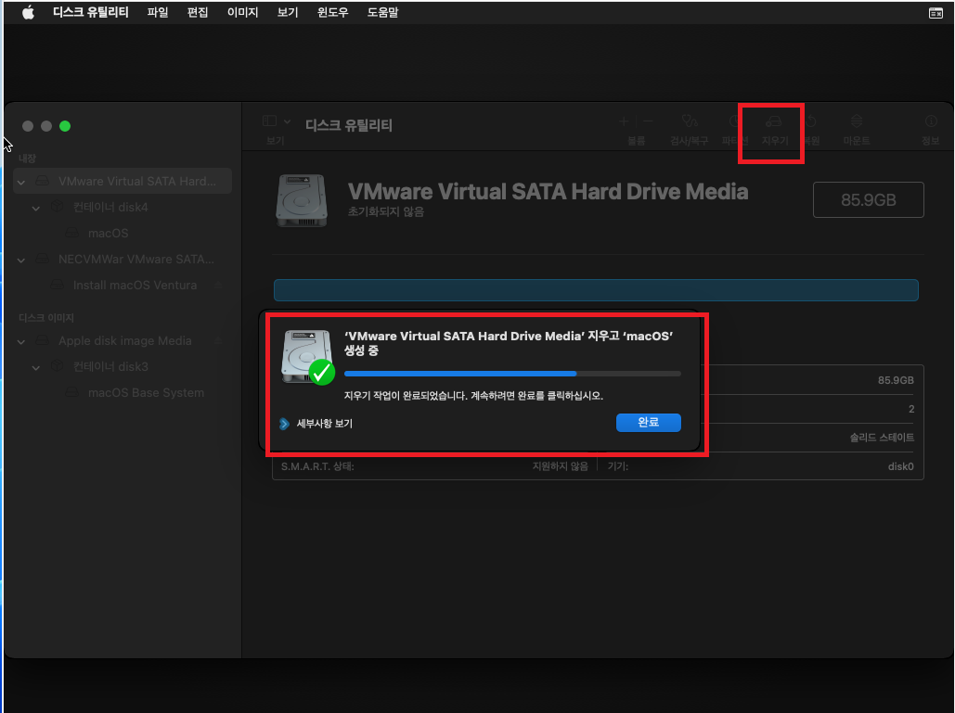
Task: Click the disk0 device value
Action: [x=900, y=466]
